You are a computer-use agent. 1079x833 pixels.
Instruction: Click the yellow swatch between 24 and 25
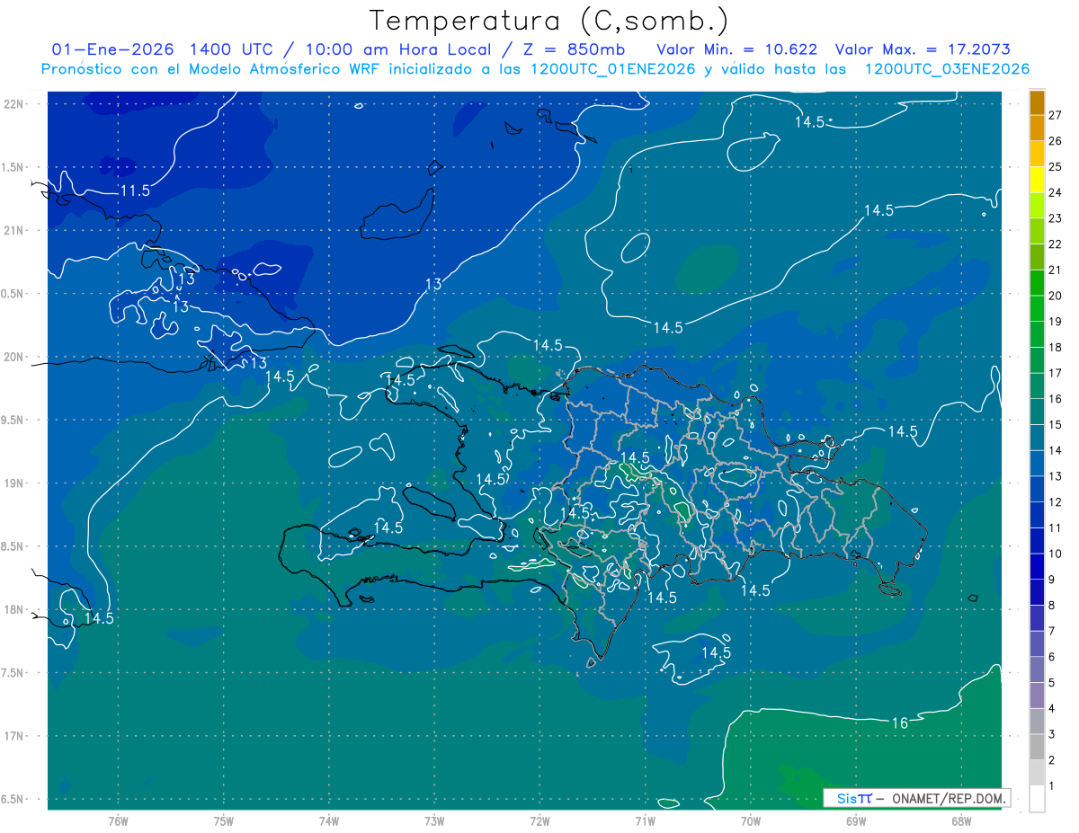click(x=1037, y=180)
